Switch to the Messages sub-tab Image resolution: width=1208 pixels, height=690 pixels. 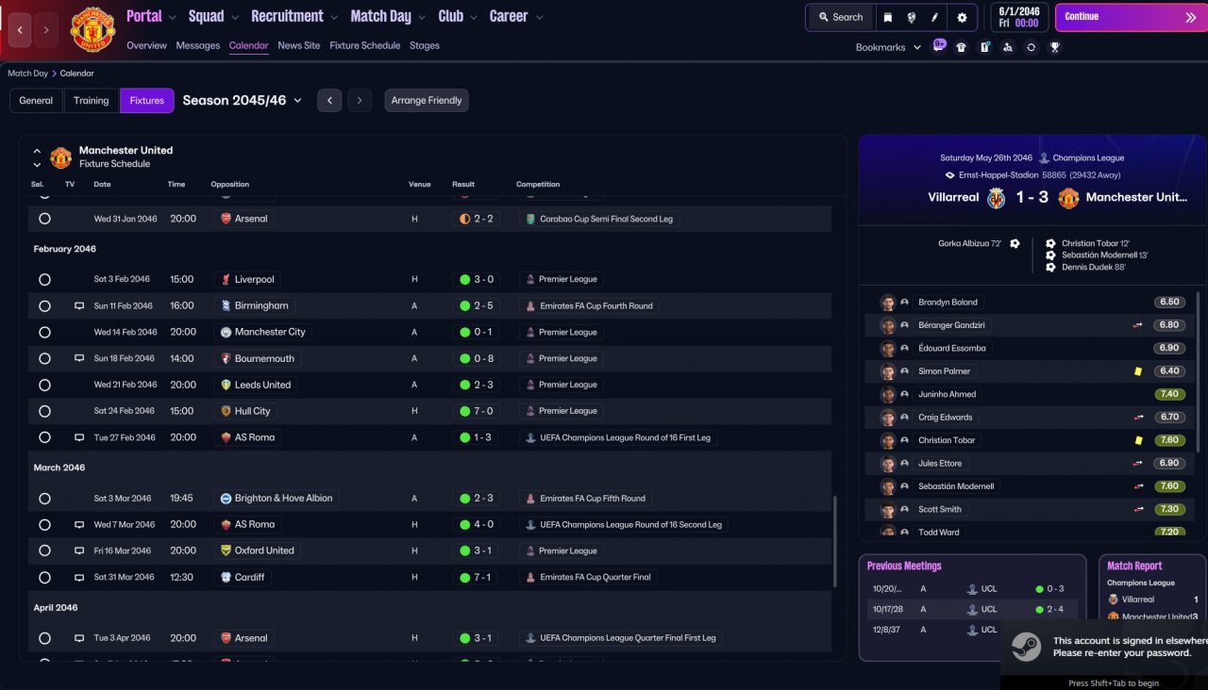pos(198,45)
